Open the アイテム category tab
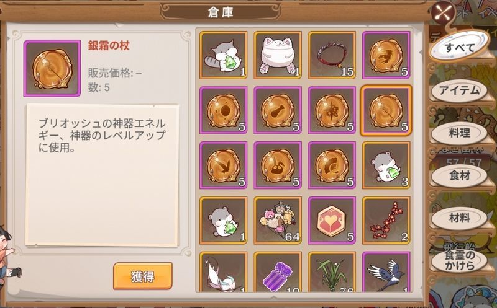 (459, 90)
